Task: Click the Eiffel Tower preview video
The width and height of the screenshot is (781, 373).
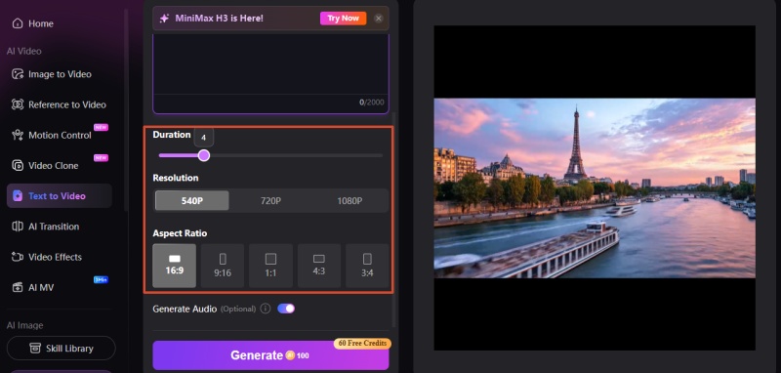Action: click(595, 187)
